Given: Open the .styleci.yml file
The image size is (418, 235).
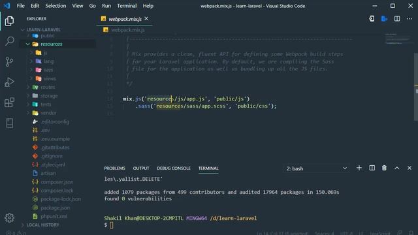Looking at the screenshot, I should (x=52, y=164).
